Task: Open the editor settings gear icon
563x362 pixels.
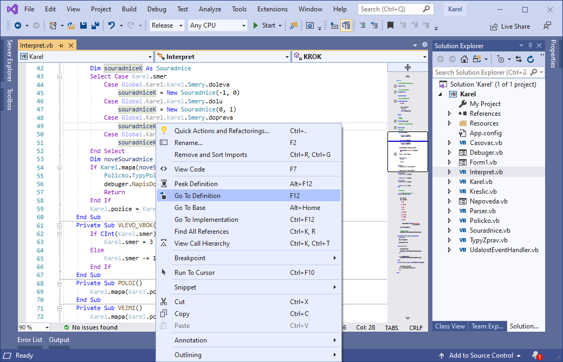Action: (425, 45)
